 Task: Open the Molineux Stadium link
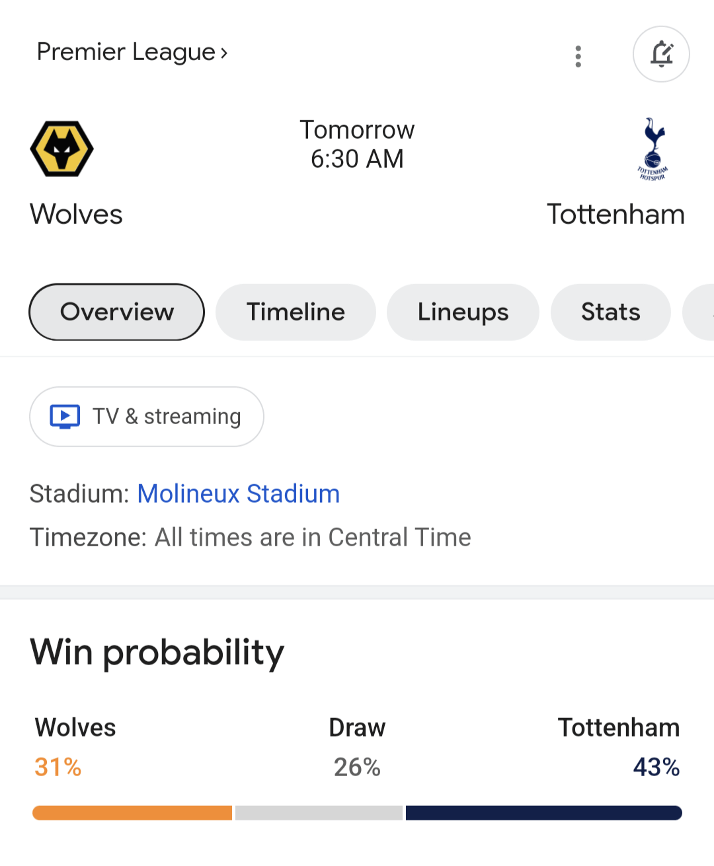[x=239, y=494]
